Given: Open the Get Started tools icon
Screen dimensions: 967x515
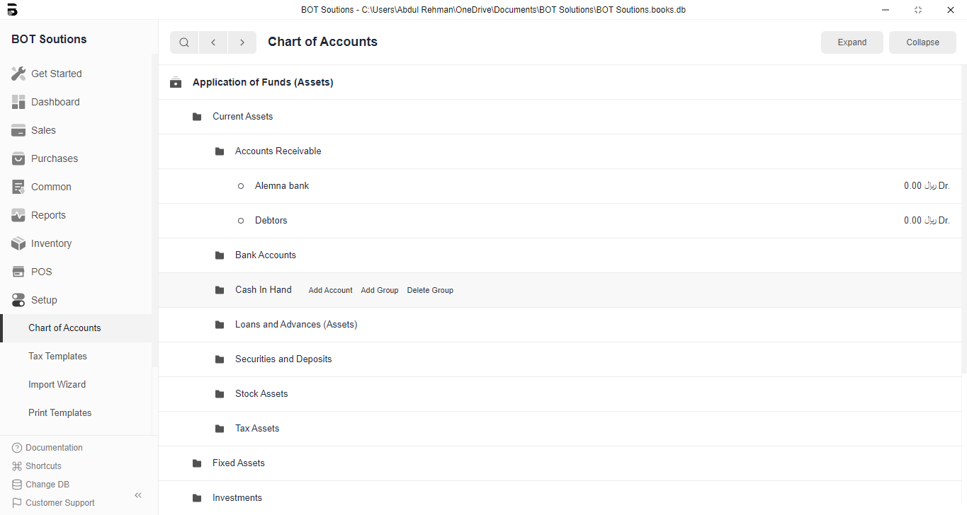Looking at the screenshot, I should [18, 74].
